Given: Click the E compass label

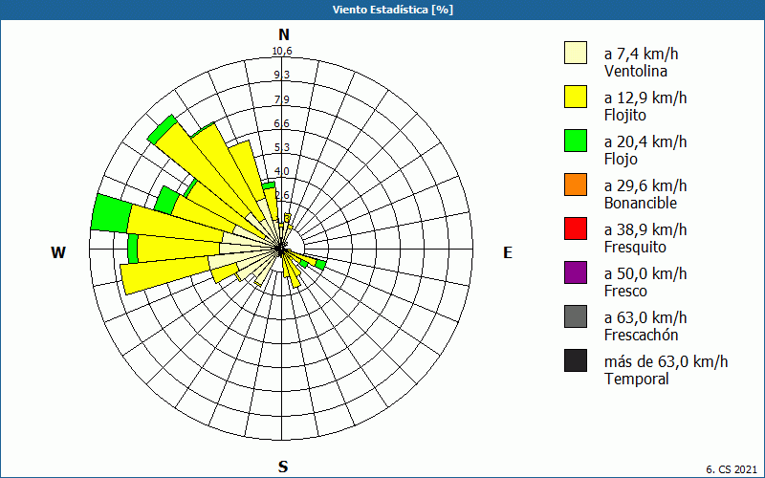Looking at the screenshot, I should click(x=508, y=252).
